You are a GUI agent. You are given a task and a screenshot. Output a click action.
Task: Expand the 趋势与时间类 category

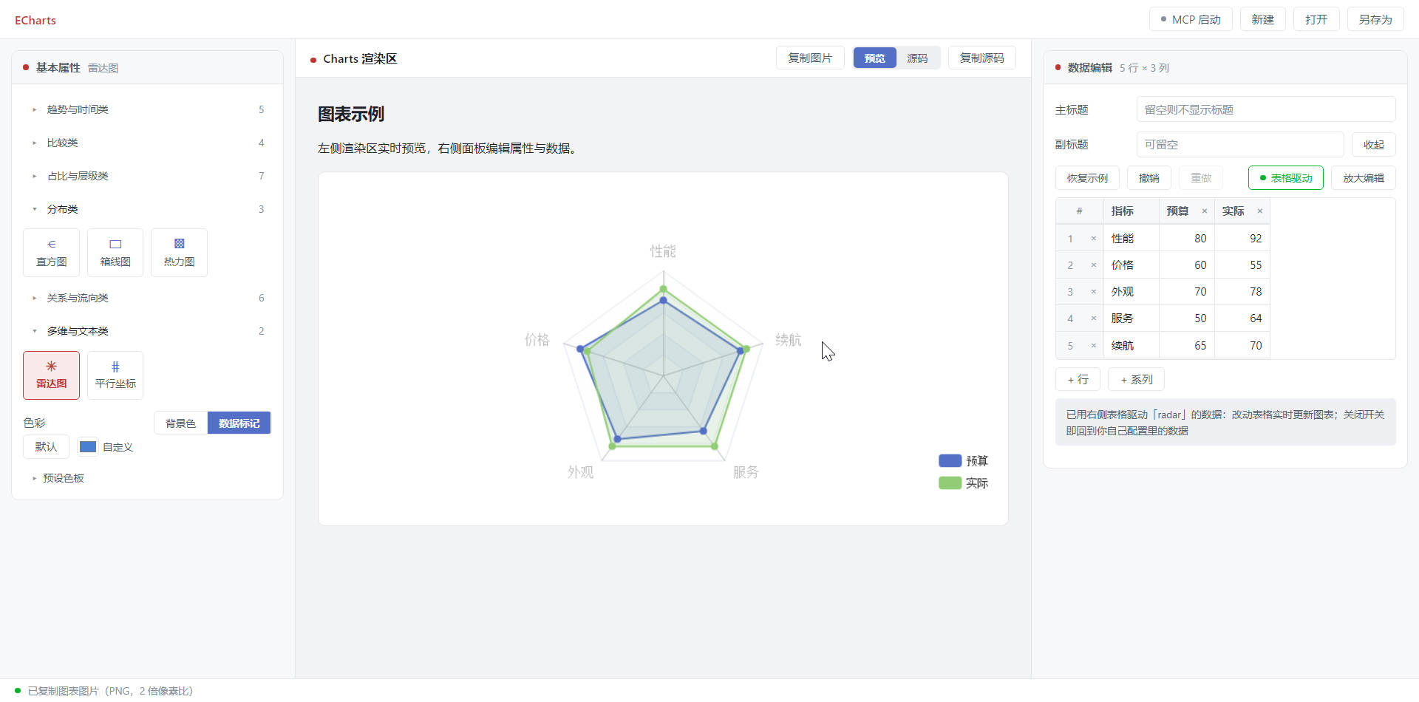[148, 109]
